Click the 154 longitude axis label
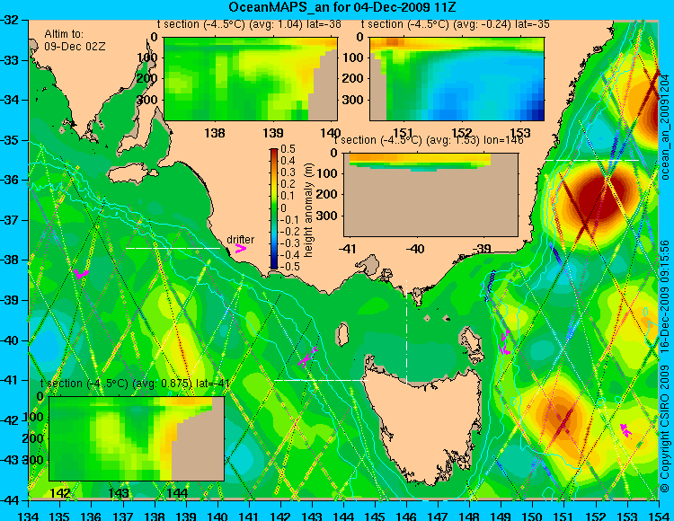 point(659,516)
